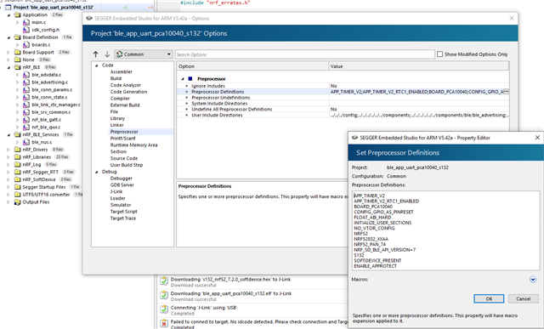Viewport: 544px width, 329px height.
Task: Click the nRF_SoftDevice folder icon
Action: [17, 179]
